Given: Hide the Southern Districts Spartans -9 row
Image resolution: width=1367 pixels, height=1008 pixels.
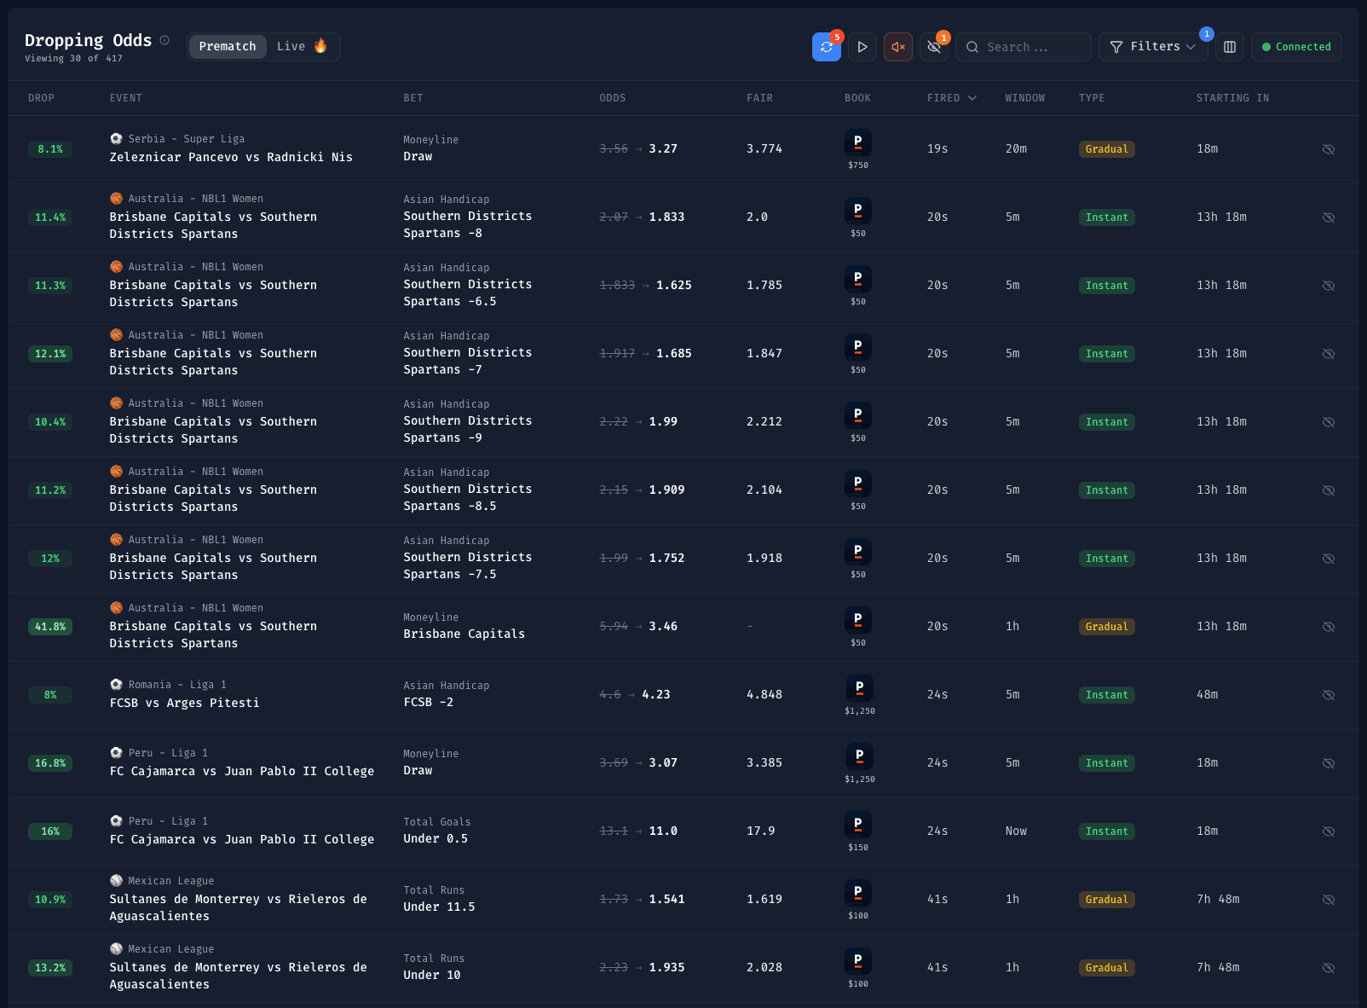Looking at the screenshot, I should pos(1328,422).
